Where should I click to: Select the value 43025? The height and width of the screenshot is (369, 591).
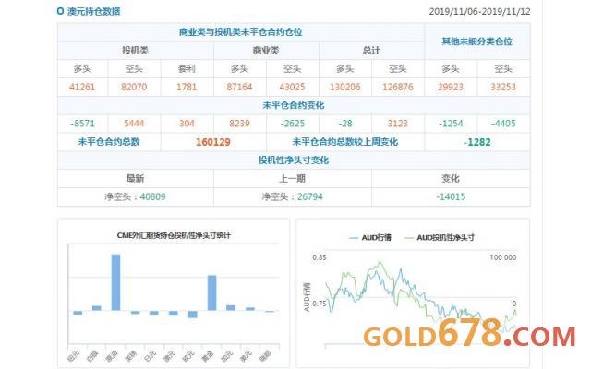292,87
